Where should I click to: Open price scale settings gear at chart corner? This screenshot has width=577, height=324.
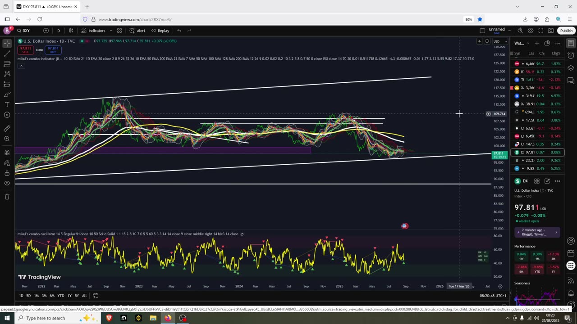(500, 286)
